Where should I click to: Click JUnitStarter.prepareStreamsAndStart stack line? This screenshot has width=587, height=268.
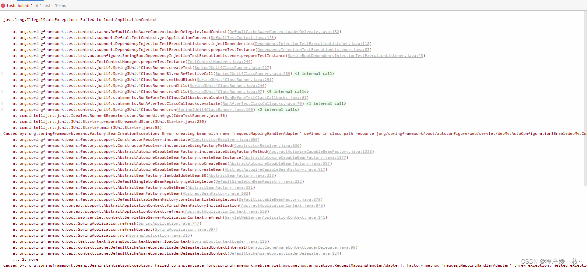pyautogui.click(x=109, y=122)
